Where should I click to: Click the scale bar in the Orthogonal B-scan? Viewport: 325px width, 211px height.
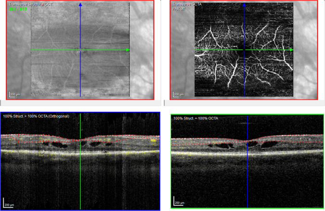point(9,203)
